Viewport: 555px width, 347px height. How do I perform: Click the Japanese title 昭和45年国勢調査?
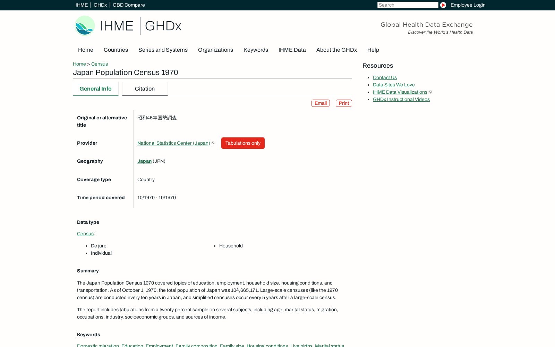pyautogui.click(x=157, y=118)
